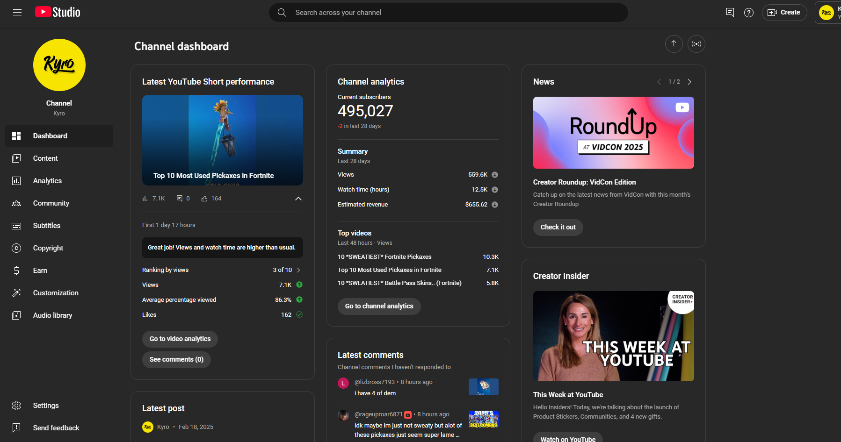Click commenter @rageuproar6871 avatar
Screen dimensions: 841x442
click(343, 415)
